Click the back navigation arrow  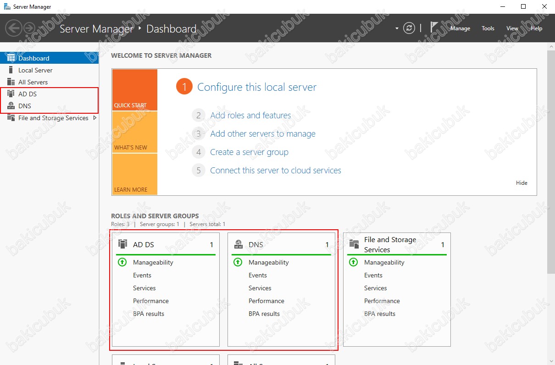tap(14, 28)
